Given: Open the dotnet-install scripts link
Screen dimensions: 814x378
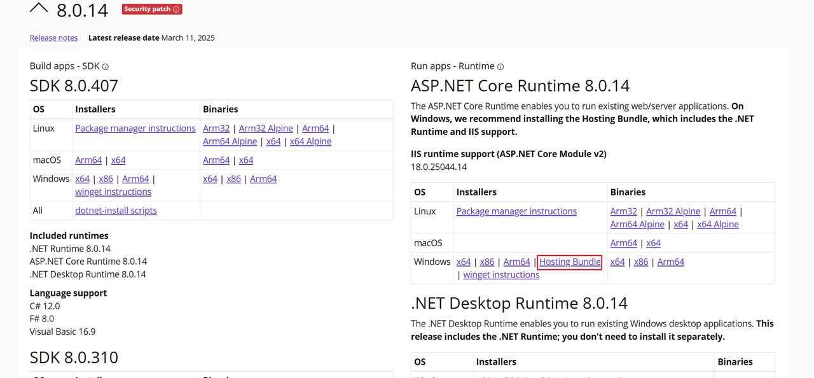Looking at the screenshot, I should pyautogui.click(x=116, y=211).
